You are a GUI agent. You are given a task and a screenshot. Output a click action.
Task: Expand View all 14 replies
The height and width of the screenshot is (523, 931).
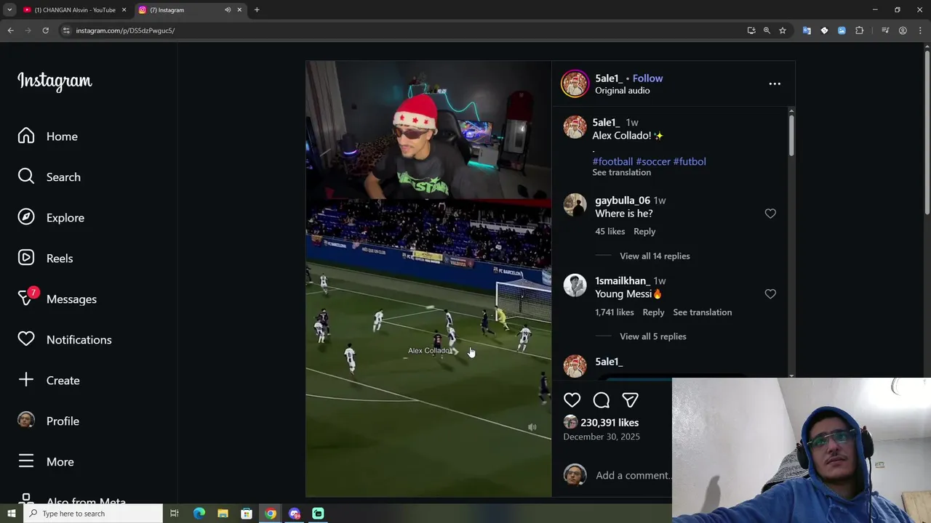(x=655, y=256)
